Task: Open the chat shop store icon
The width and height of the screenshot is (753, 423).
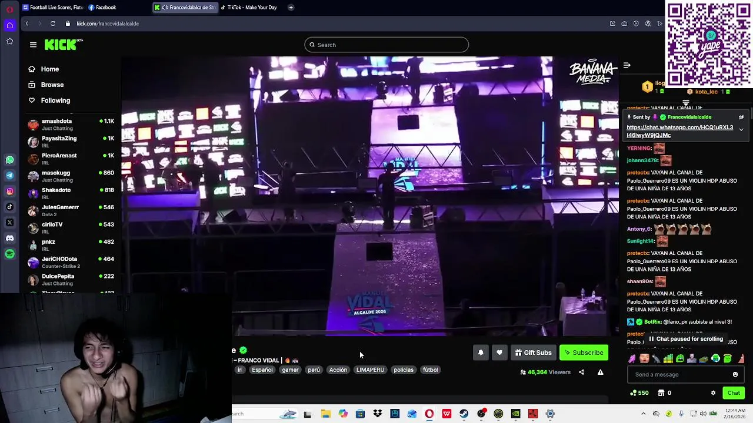Action: coord(661,393)
